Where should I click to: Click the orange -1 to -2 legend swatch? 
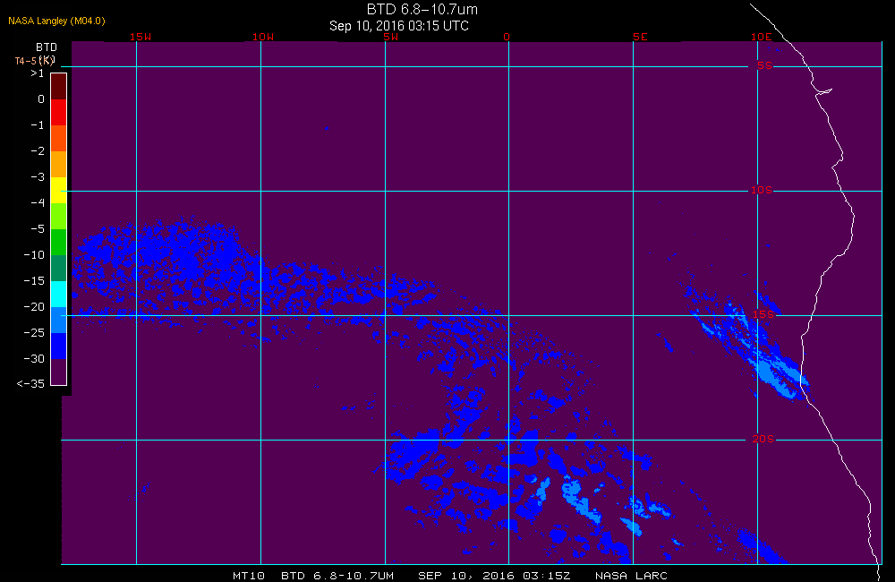pos(59,138)
